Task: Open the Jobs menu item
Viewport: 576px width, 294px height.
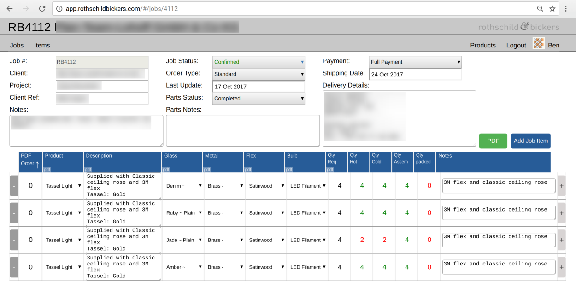Action: [17, 45]
